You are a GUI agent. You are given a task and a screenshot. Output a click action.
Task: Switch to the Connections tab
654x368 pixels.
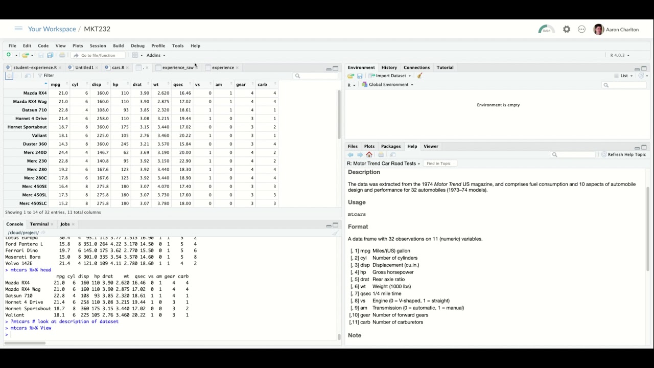pyautogui.click(x=416, y=67)
